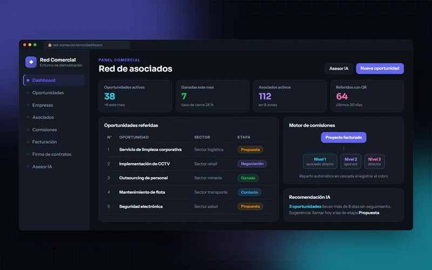Click Propuesta badge on Servicio de limpieza row

coord(250,150)
